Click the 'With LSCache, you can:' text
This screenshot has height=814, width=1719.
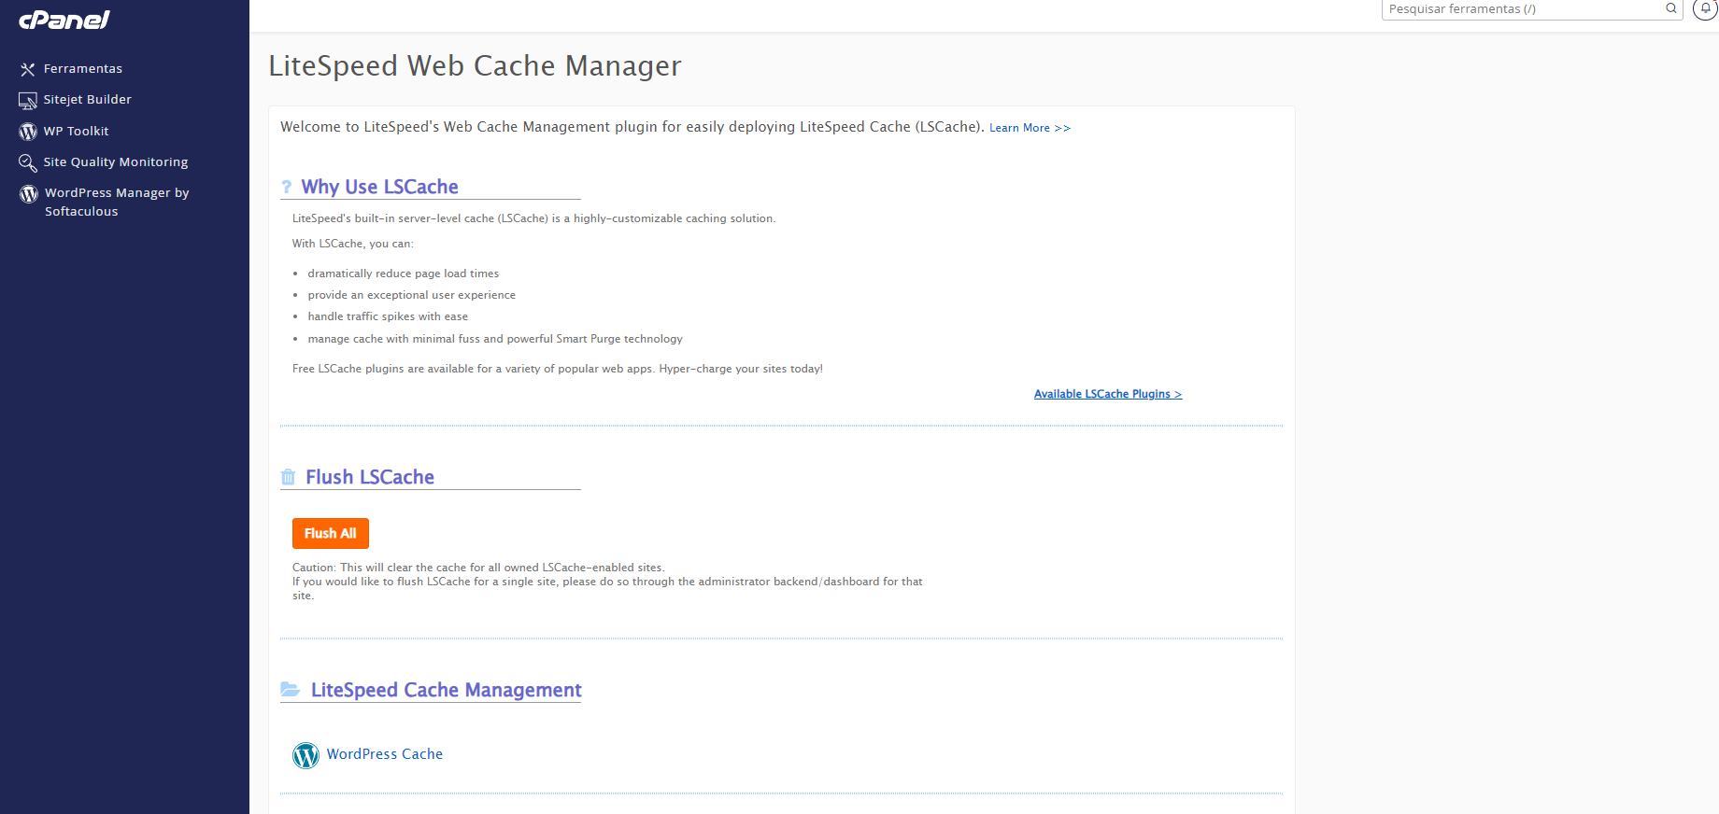click(x=353, y=244)
